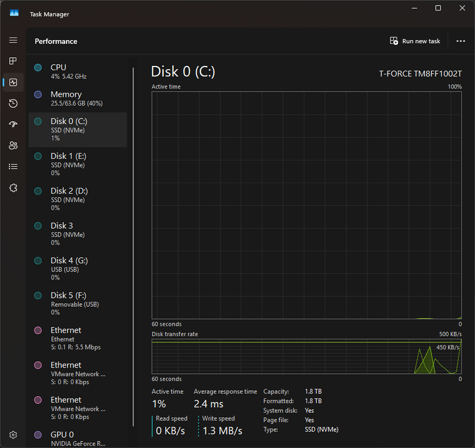Image resolution: width=475 pixels, height=448 pixels.
Task: Click the Task Manager title text
Action: coord(50,14)
